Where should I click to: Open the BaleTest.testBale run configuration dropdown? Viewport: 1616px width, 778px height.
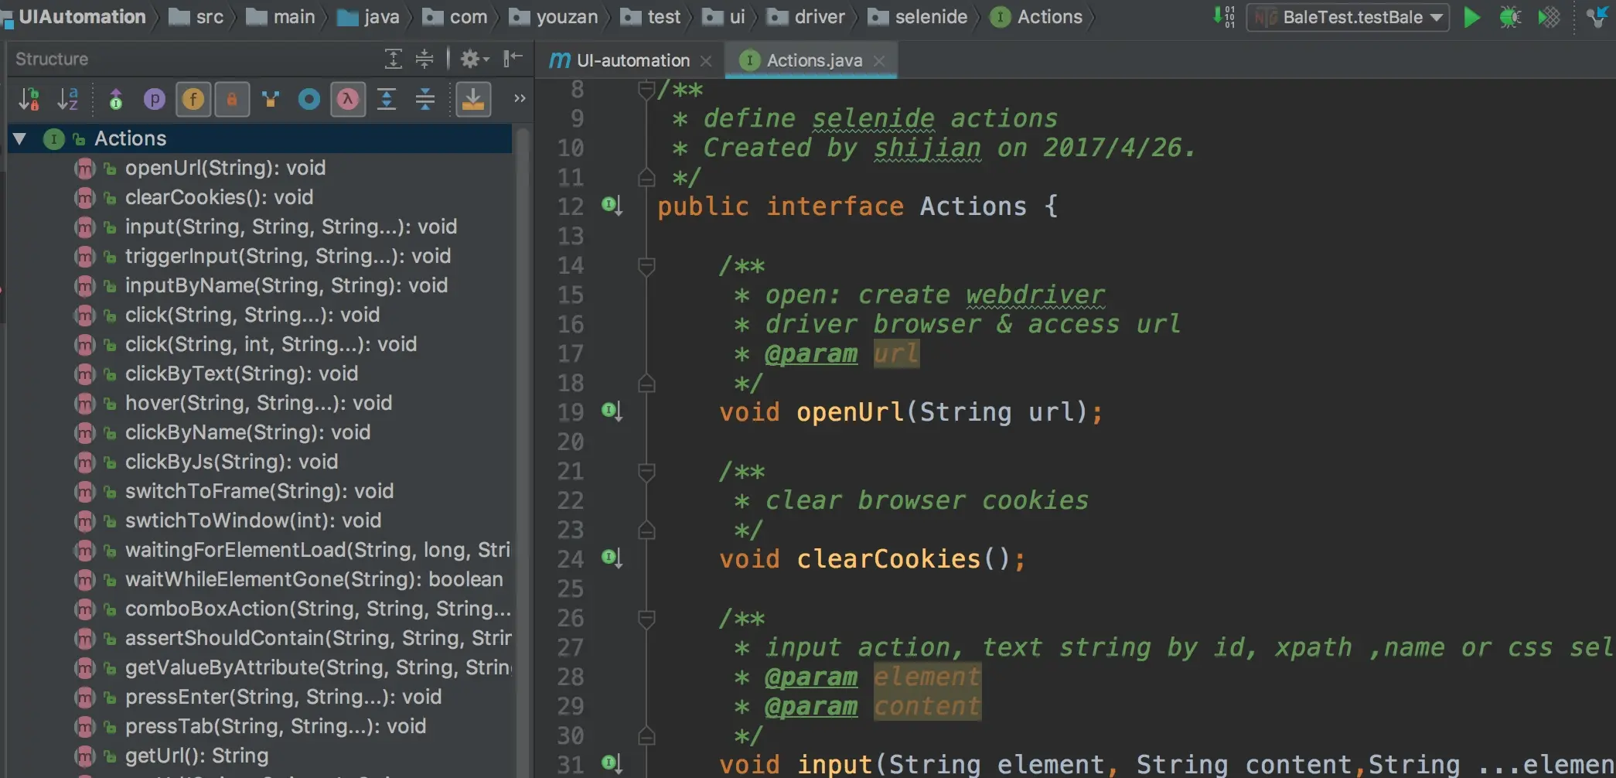coord(1348,17)
